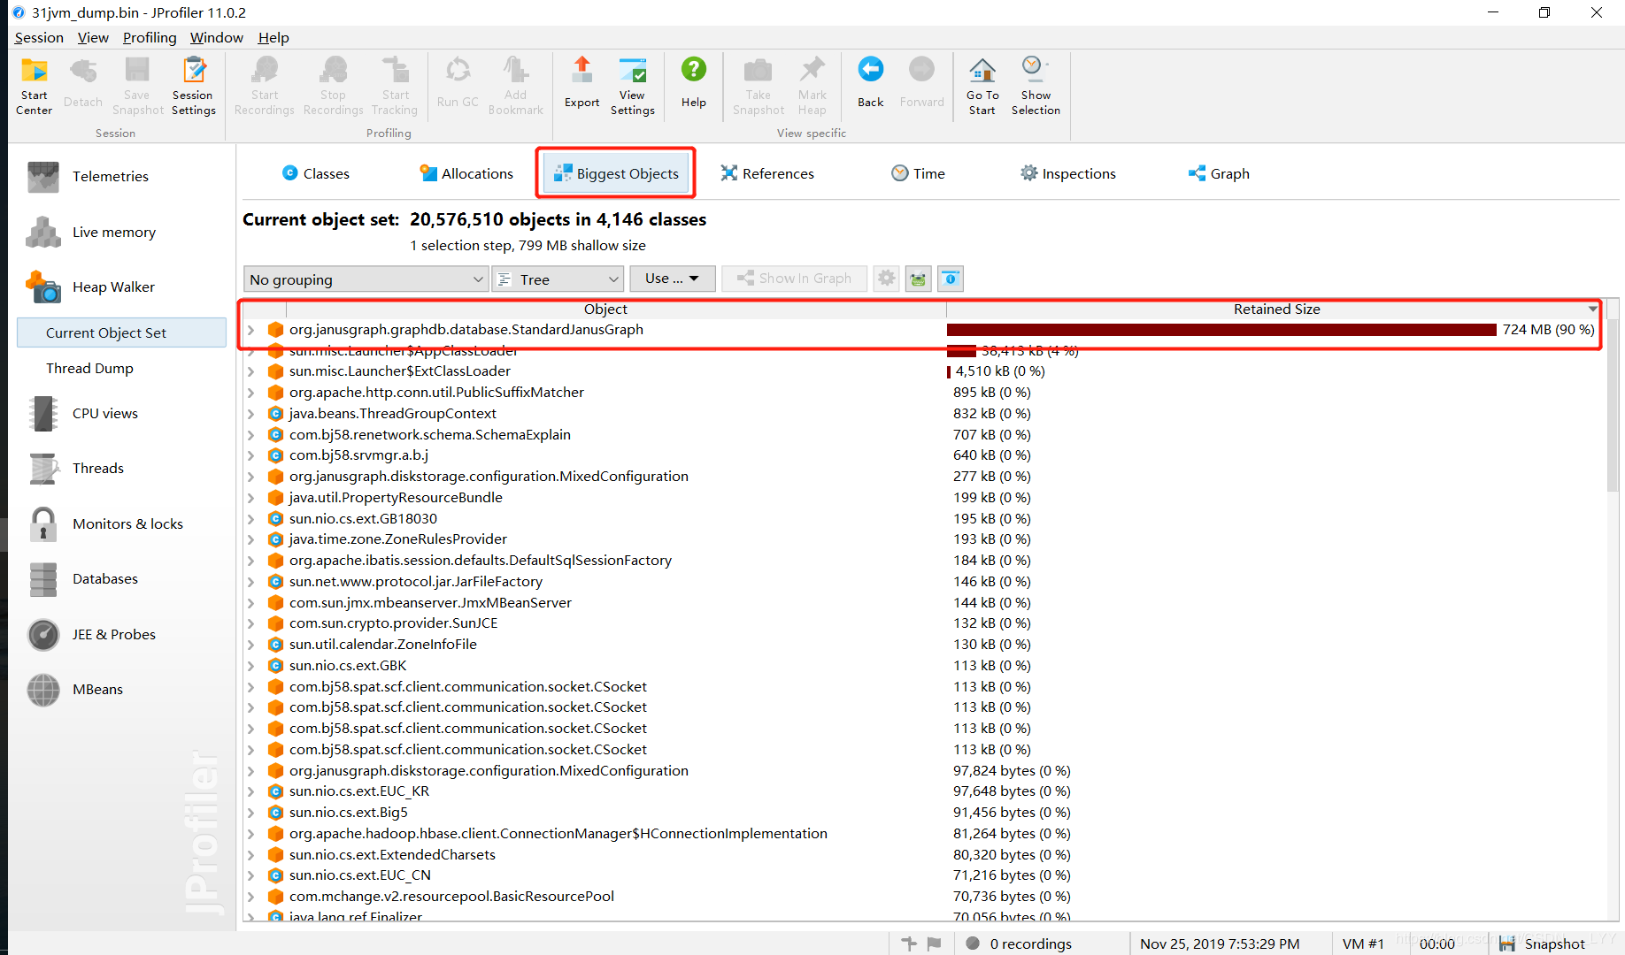Click the gear icon beside Show In Graph
Screen dimensions: 1625x955
[x=886, y=279]
